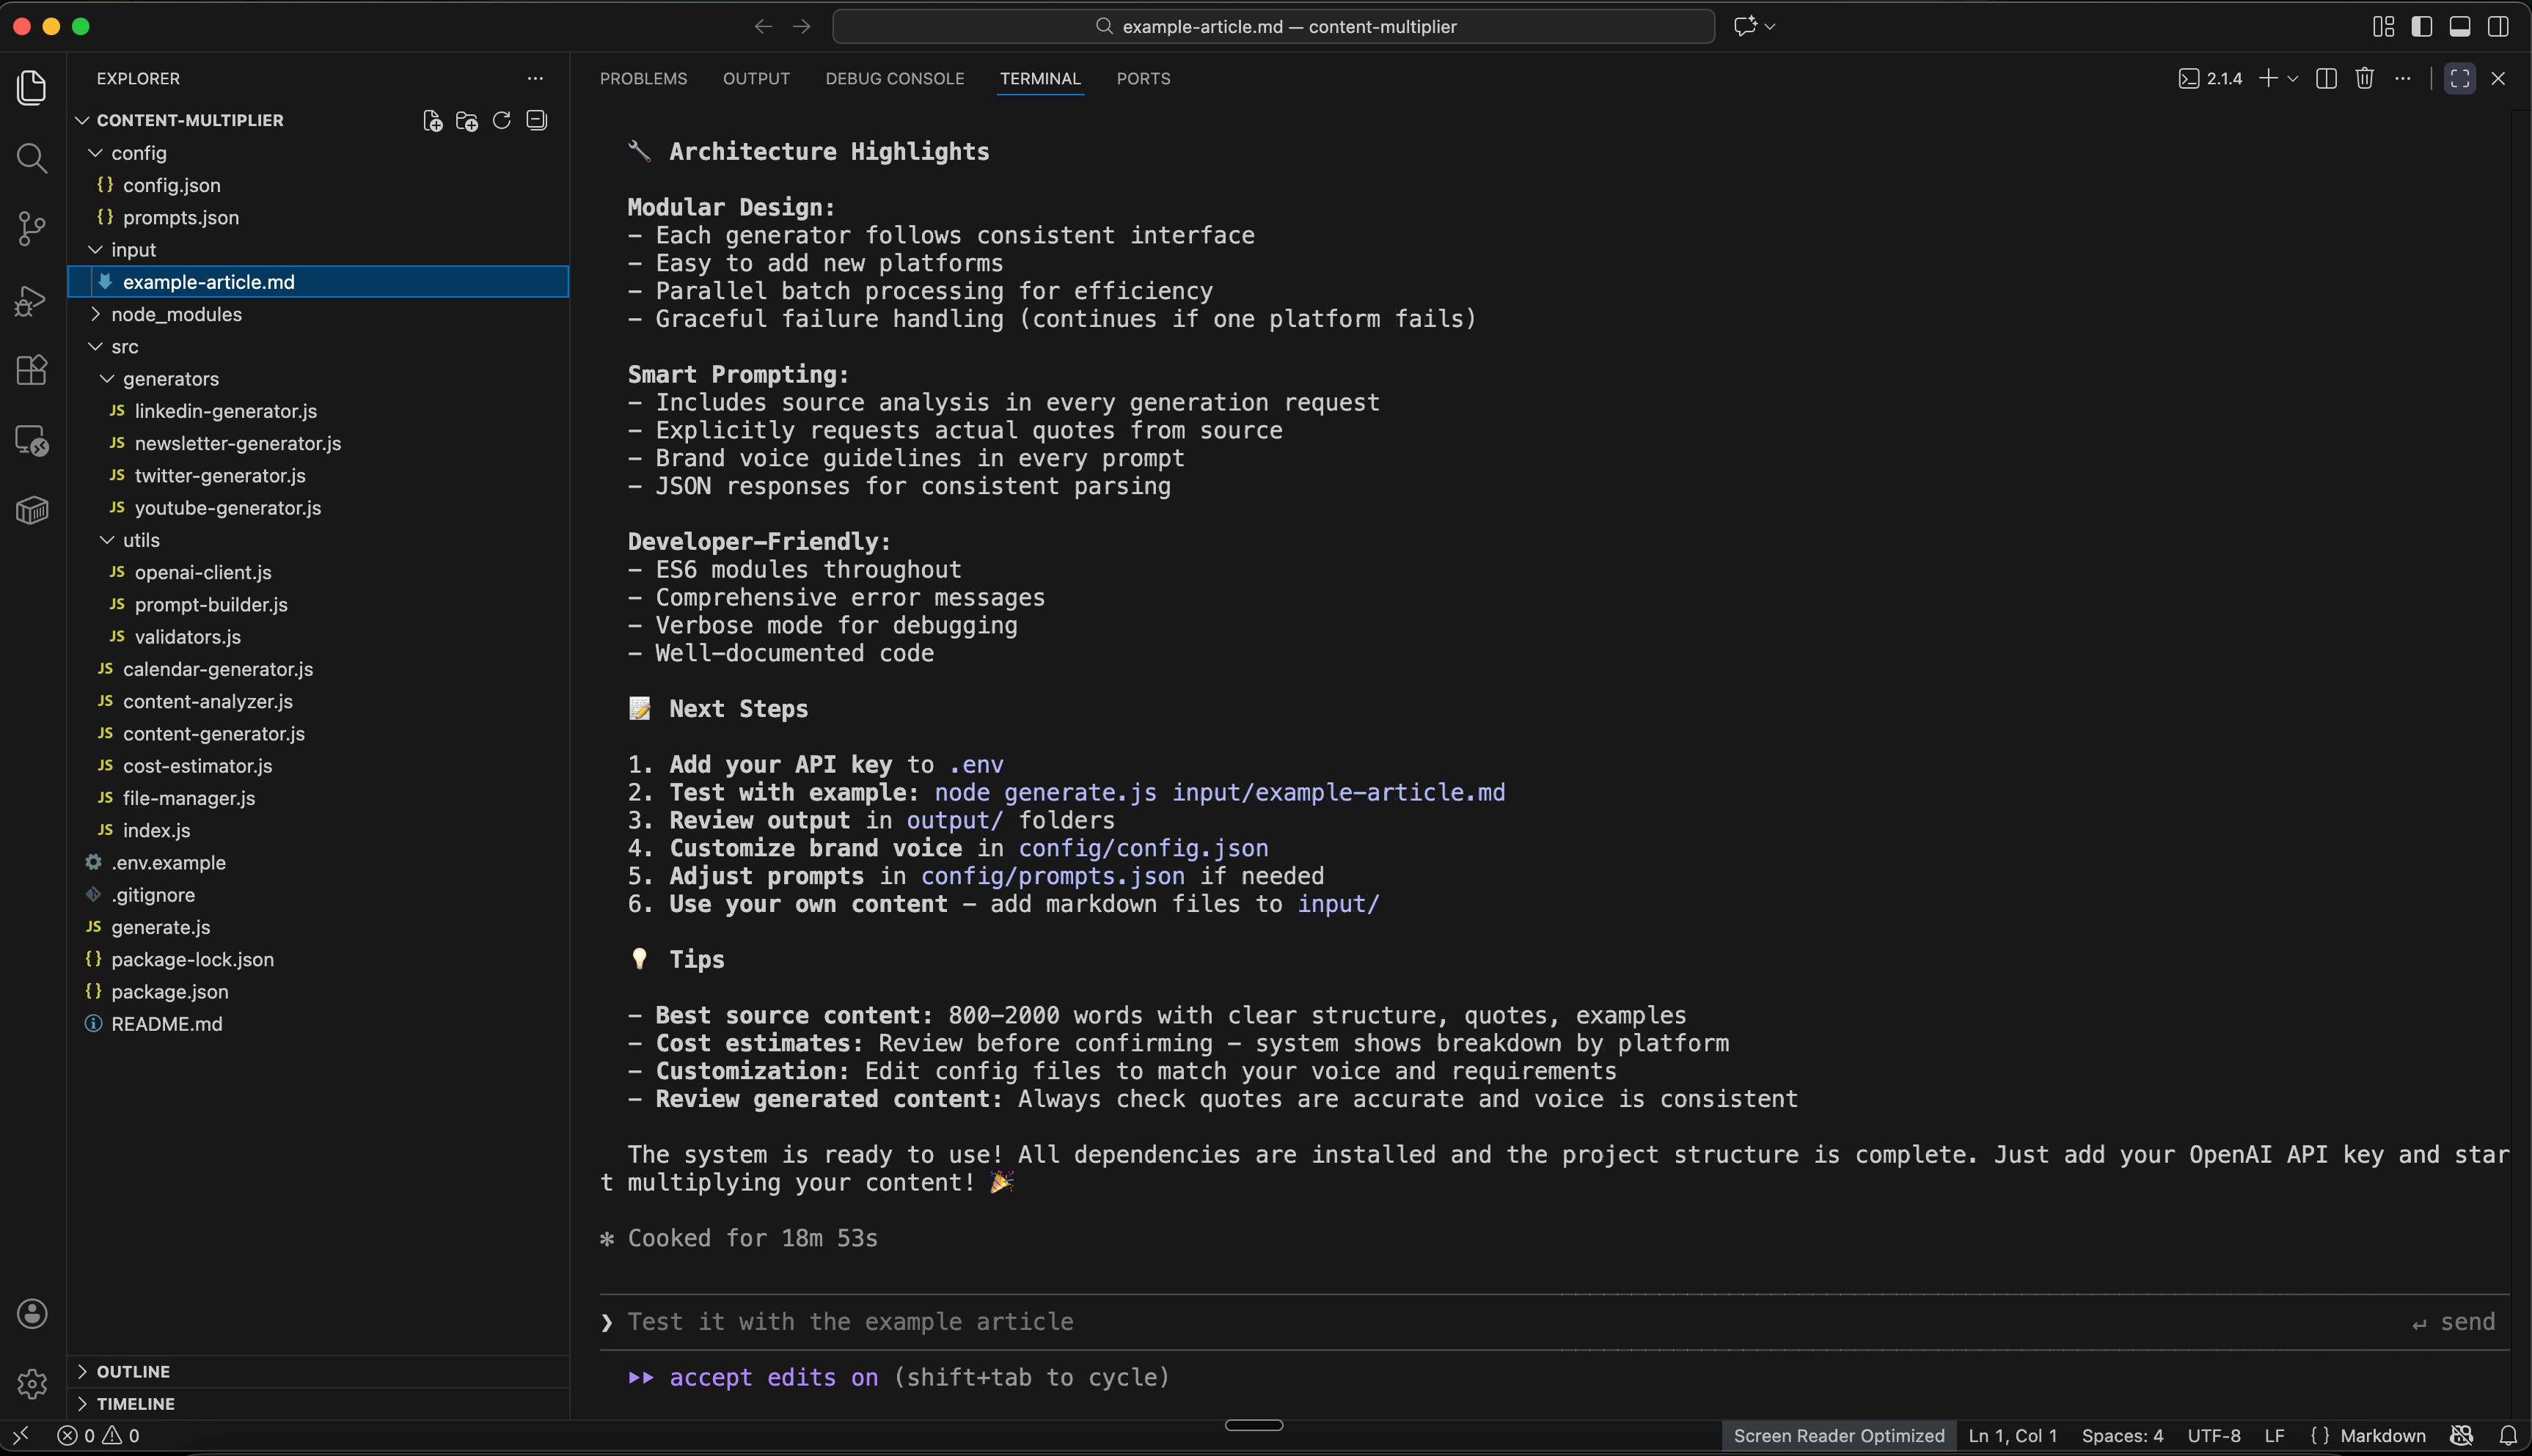Screen dimensions: 2532x1456
Task: Expand the node_modules folder
Action: click(x=176, y=314)
